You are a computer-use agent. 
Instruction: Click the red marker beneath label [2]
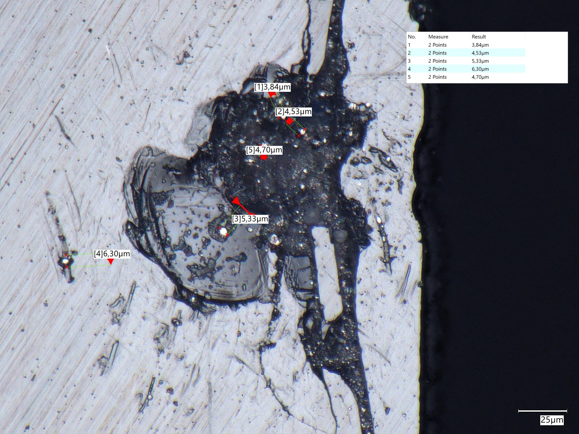(289, 121)
